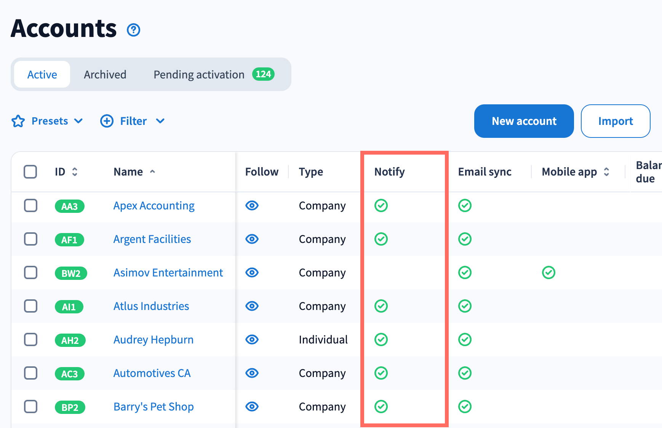Click the help question mark icon beside Accounts

133,30
